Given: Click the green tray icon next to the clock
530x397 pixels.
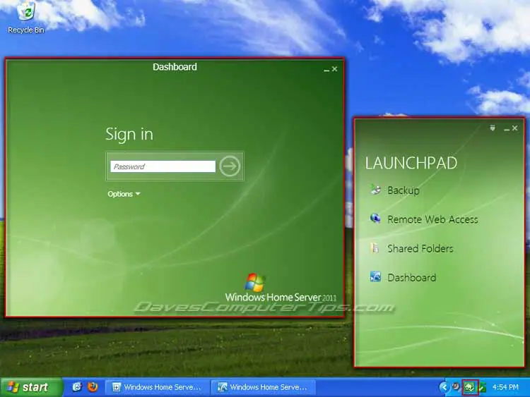Looking at the screenshot, I should click(483, 387).
